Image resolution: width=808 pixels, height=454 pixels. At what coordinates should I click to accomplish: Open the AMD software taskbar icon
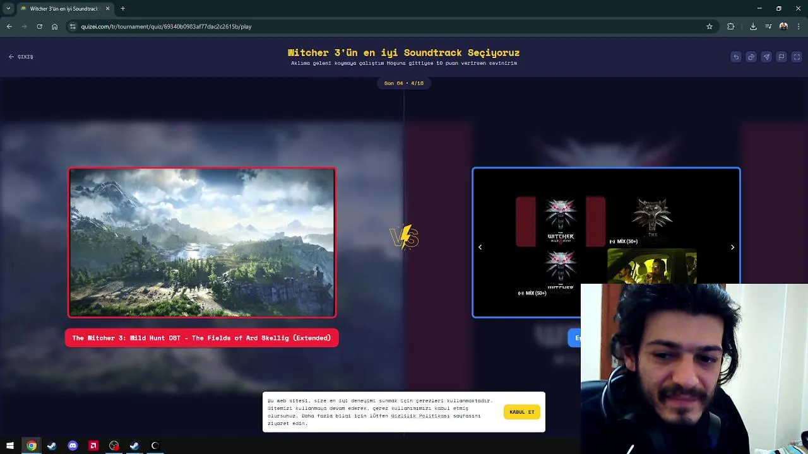pyautogui.click(x=93, y=446)
